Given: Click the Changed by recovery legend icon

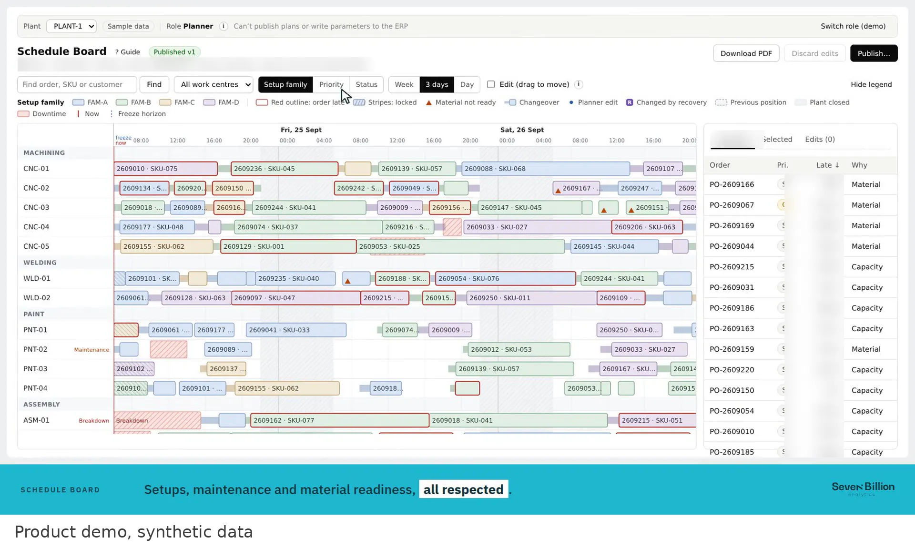Looking at the screenshot, I should [630, 102].
